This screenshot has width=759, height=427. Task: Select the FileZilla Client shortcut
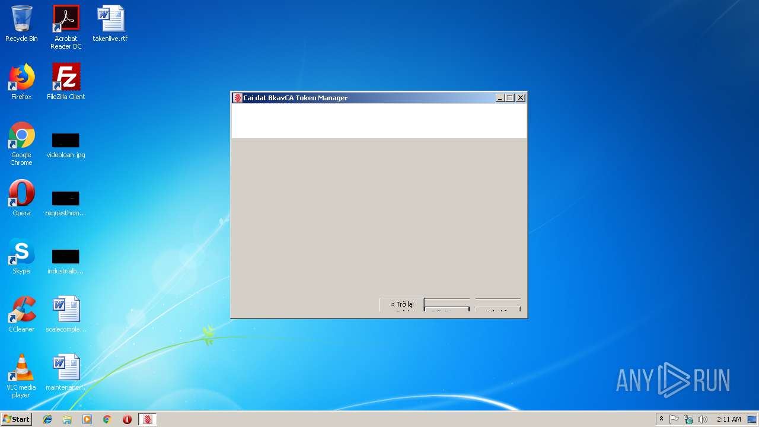pyautogui.click(x=66, y=82)
